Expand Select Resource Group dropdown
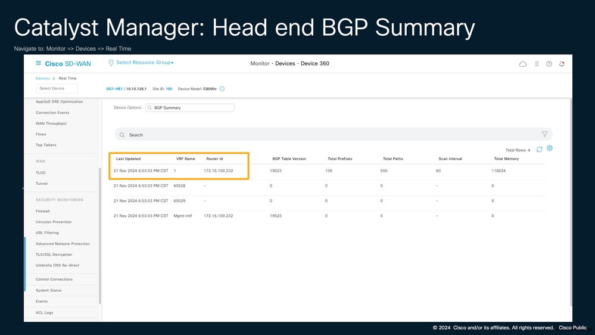 coord(145,62)
